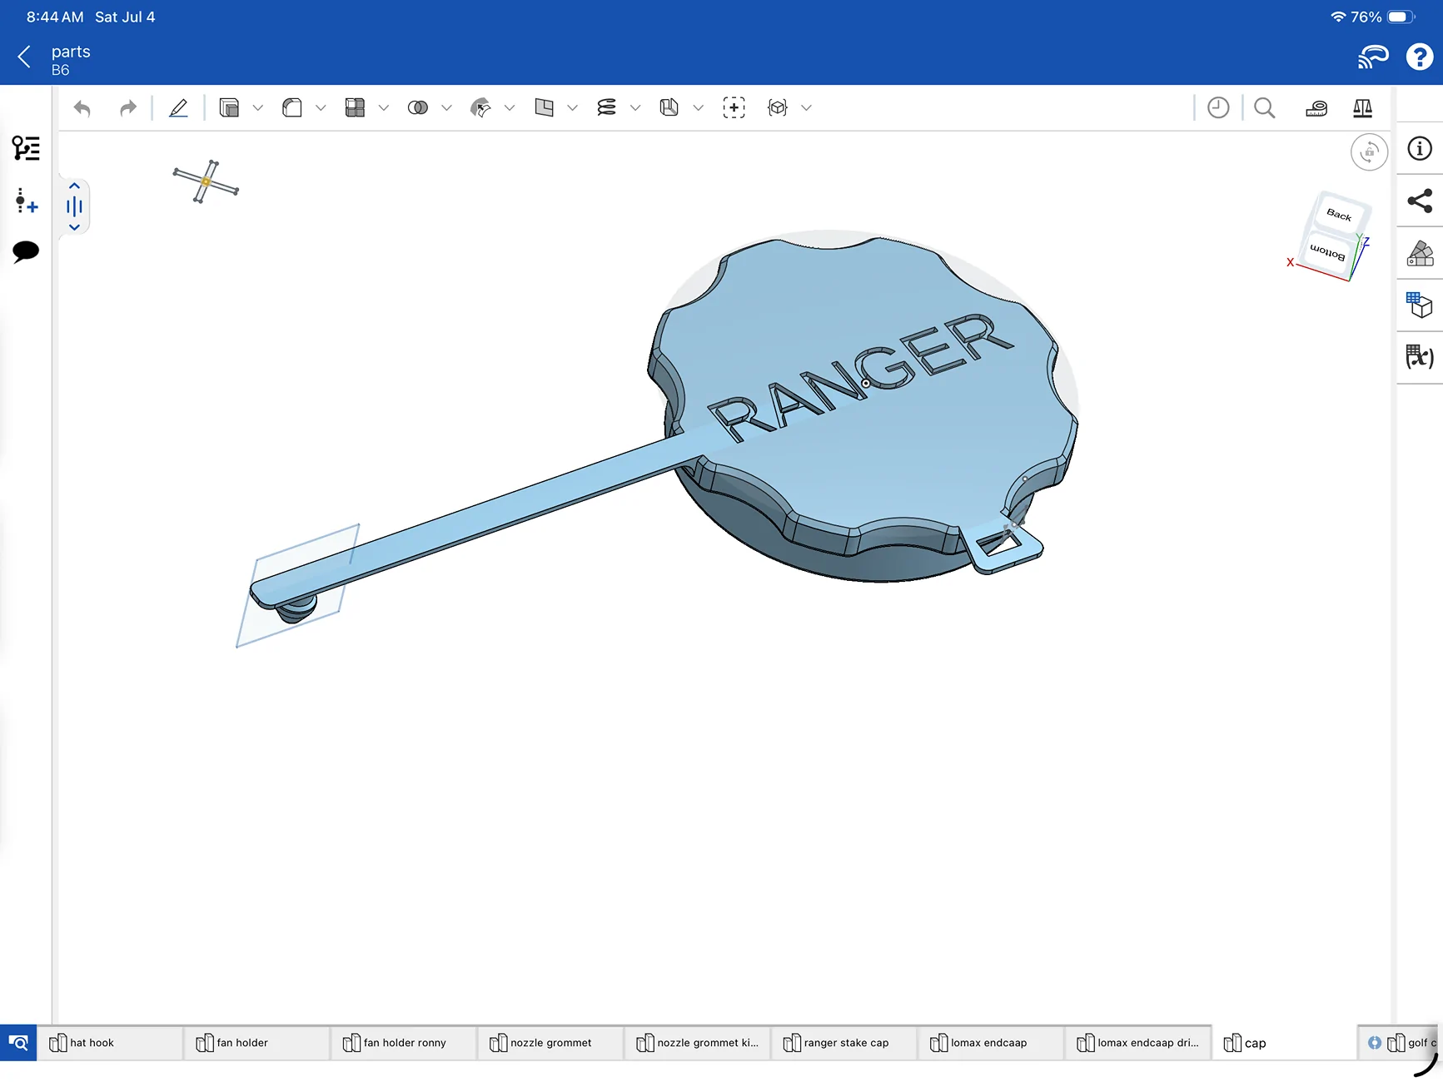Screen dimensions: 1443x1082
Task: Open the Extrude tool
Action: click(229, 108)
